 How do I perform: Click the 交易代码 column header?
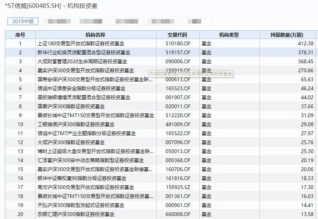177,35
